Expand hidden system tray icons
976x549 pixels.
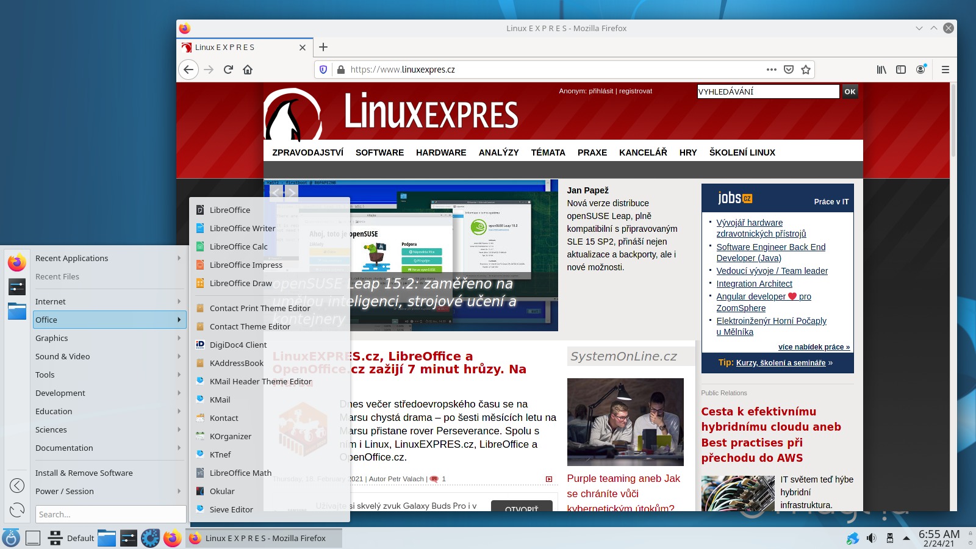click(906, 538)
